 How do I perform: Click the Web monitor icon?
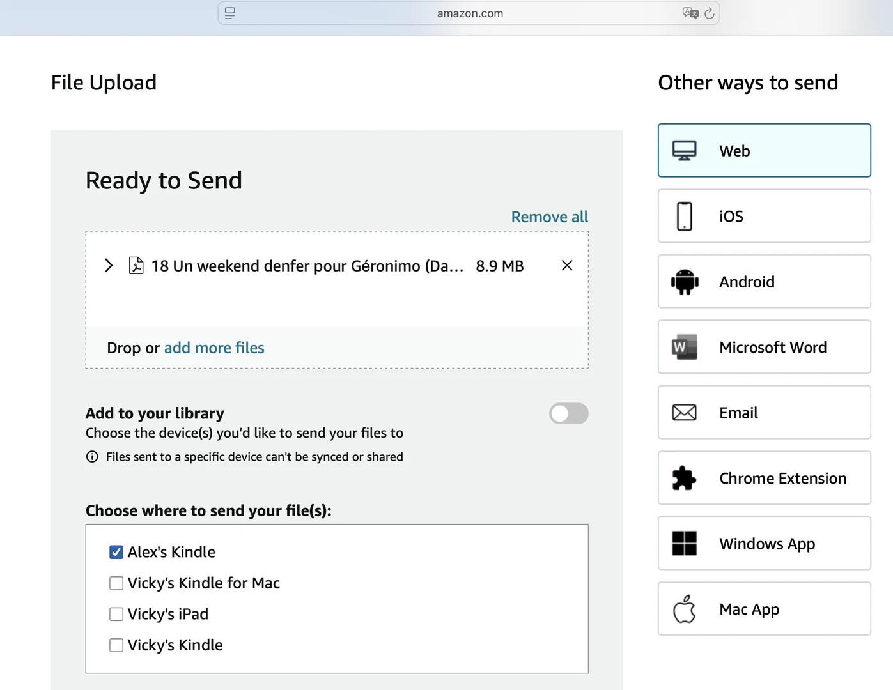[684, 151]
